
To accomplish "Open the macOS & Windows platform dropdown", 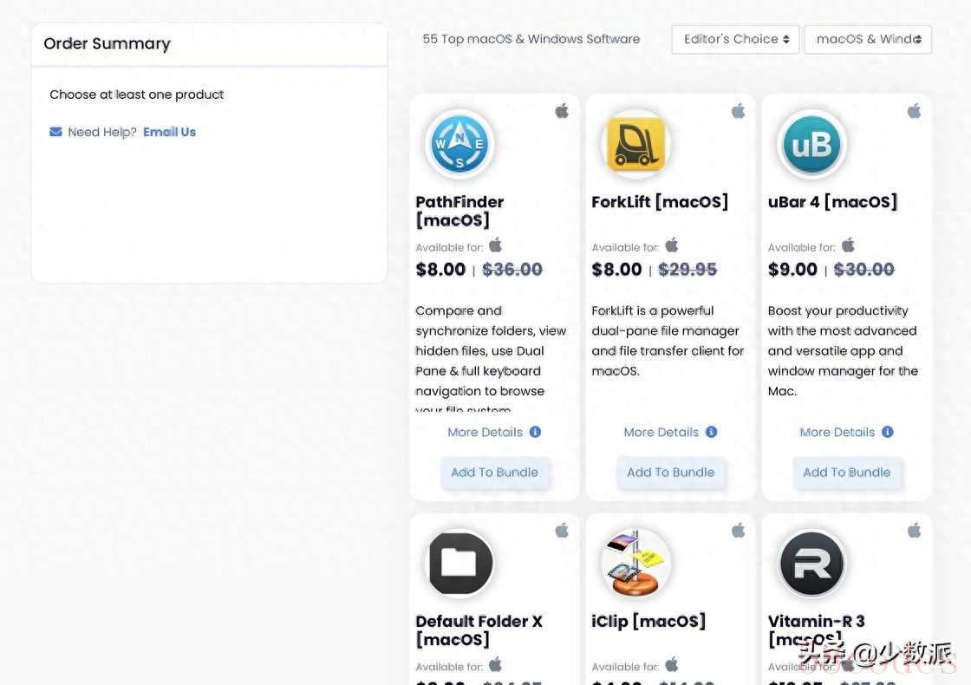I will coord(867,39).
